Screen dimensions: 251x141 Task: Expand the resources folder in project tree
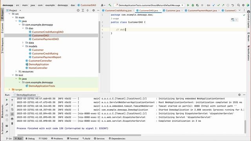pyautogui.click(x=16, y=71)
